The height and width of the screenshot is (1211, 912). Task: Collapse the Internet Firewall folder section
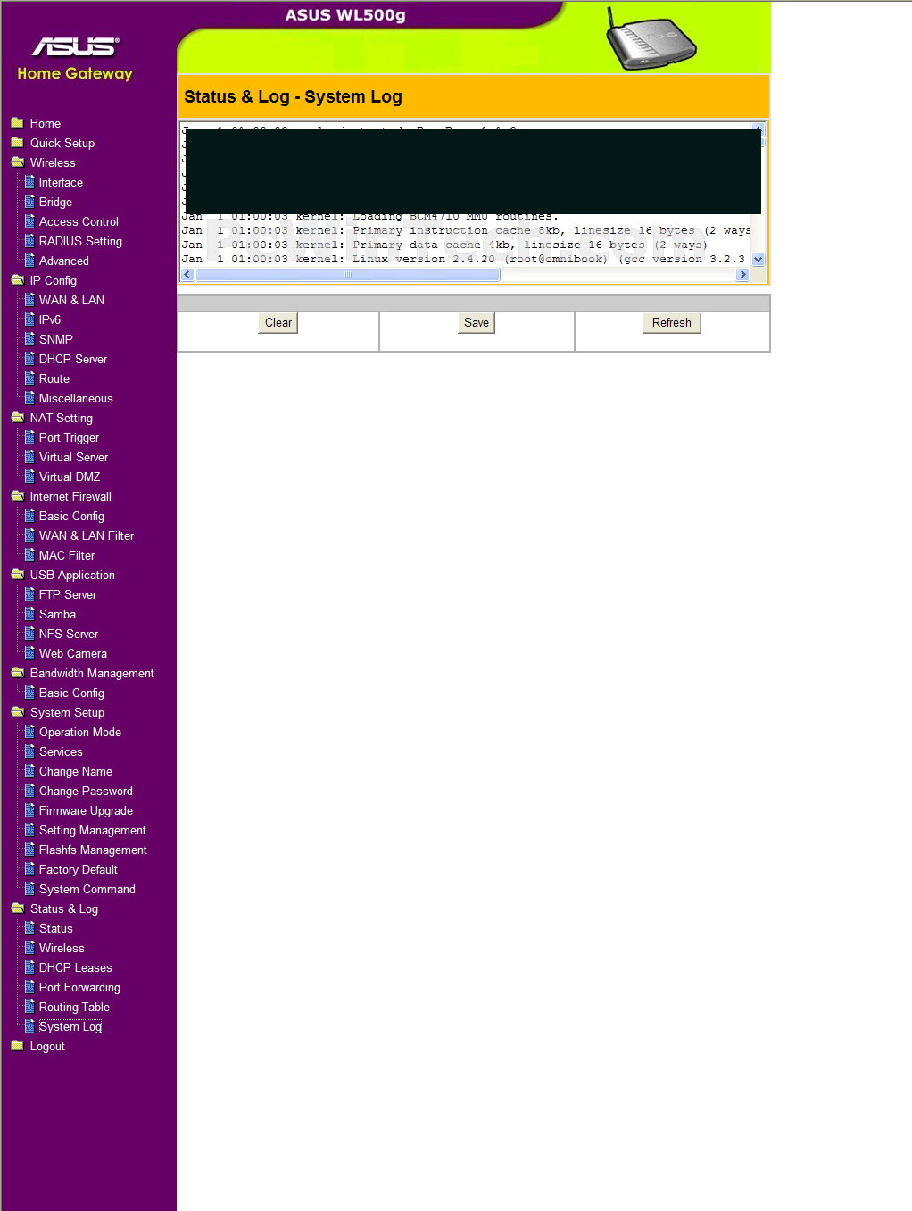point(17,496)
